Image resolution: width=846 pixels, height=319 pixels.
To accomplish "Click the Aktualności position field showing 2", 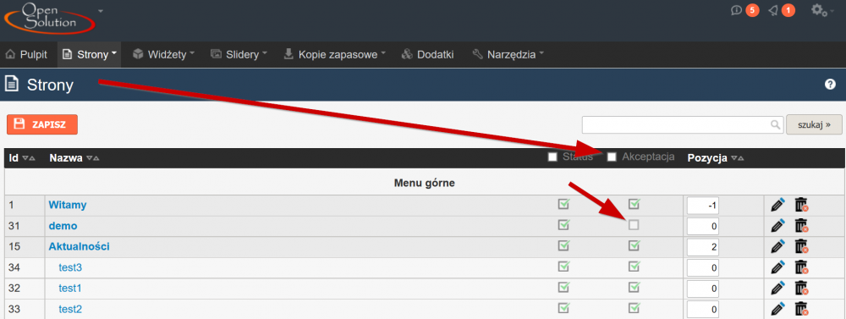I will click(703, 247).
